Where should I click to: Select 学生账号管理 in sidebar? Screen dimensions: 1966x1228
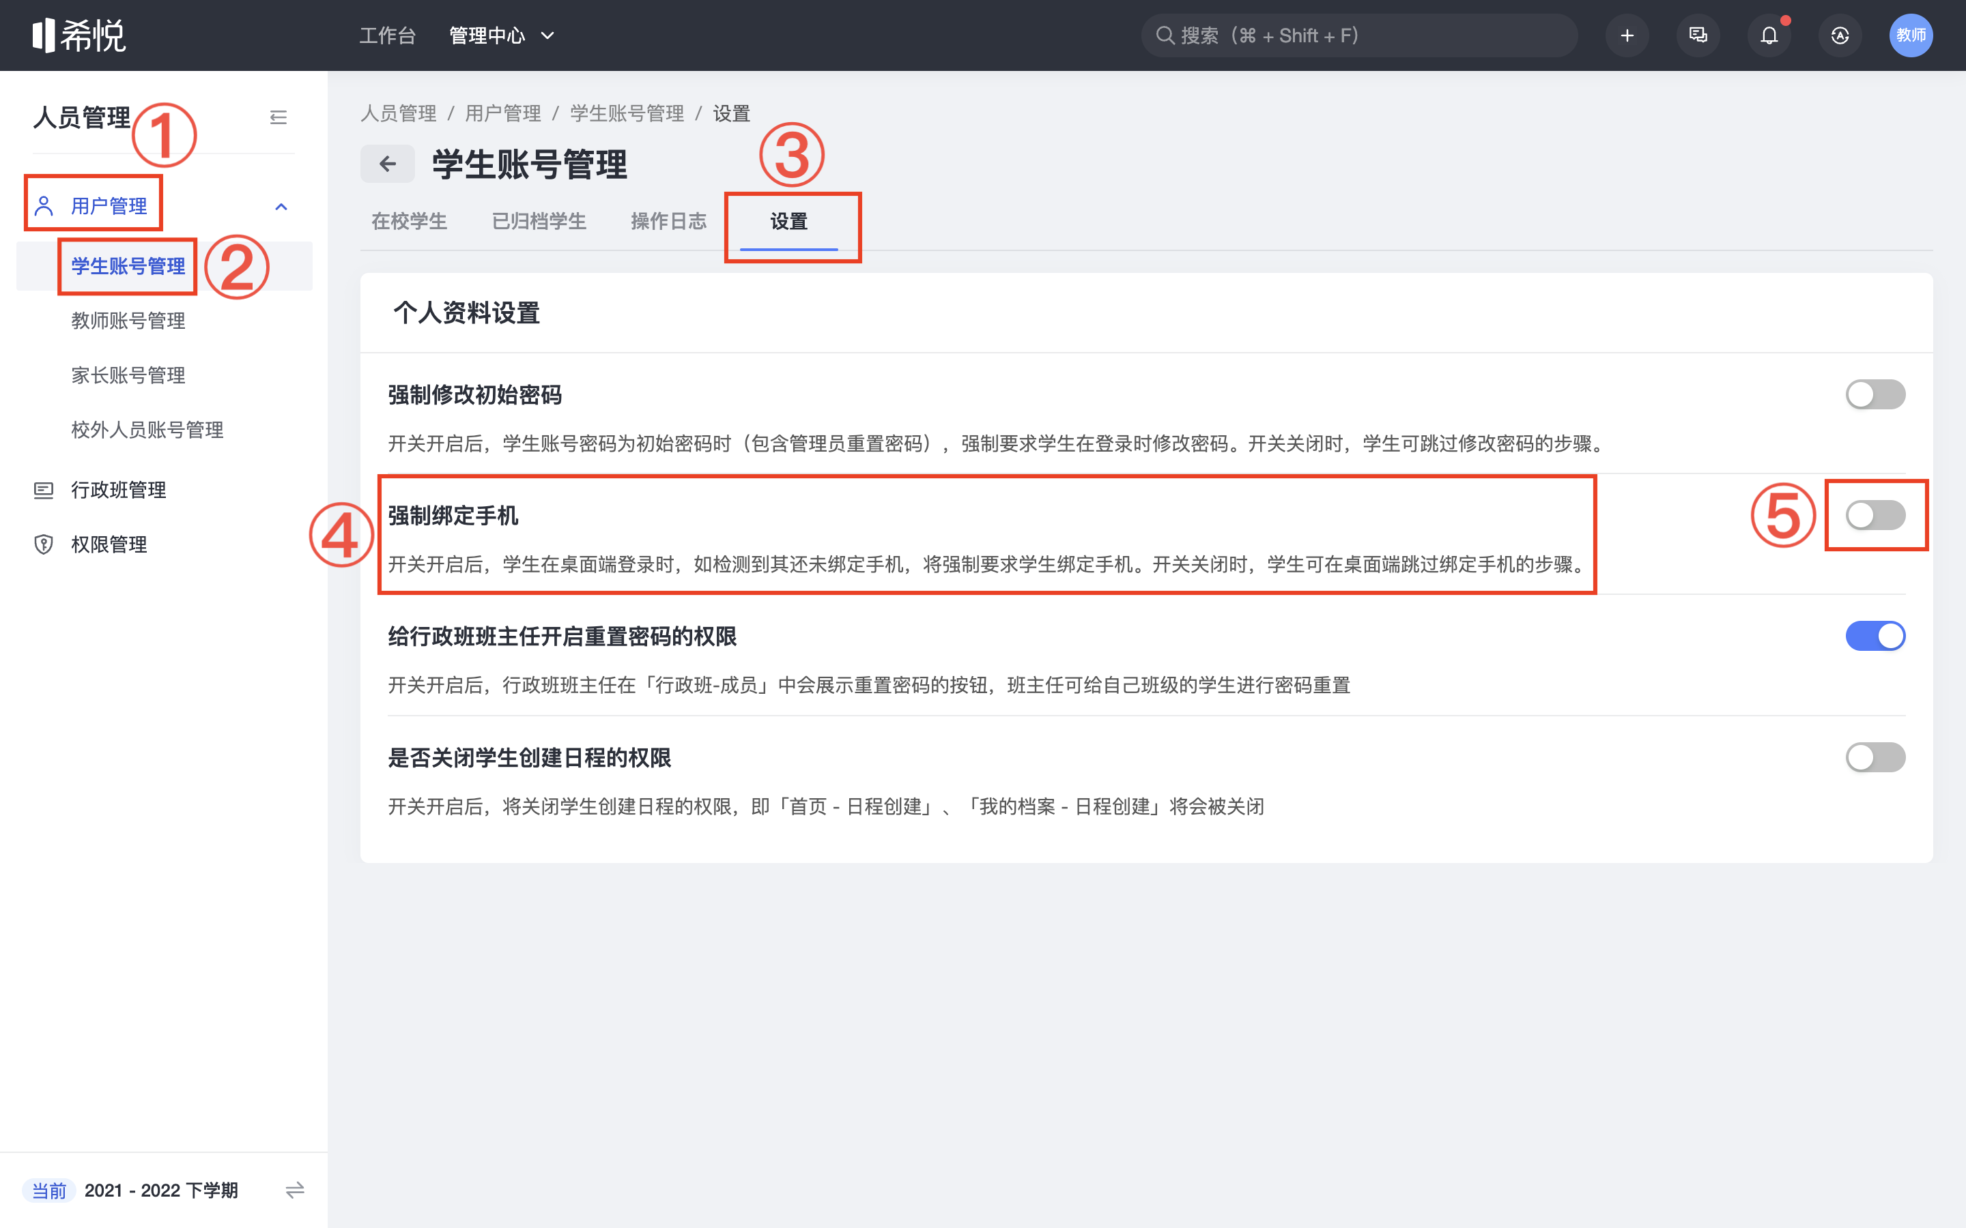pyautogui.click(x=128, y=265)
